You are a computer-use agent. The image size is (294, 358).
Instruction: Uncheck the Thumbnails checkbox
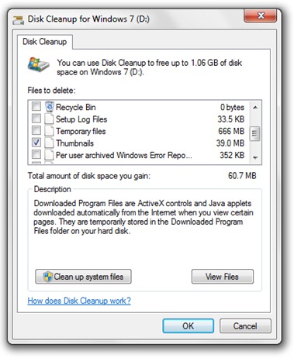coord(36,143)
